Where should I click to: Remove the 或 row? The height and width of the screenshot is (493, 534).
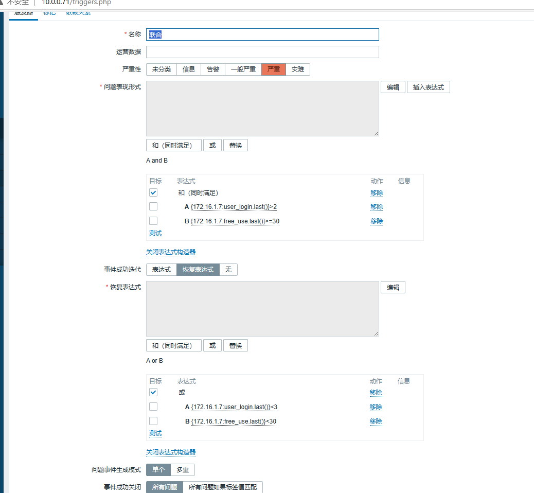click(376, 393)
